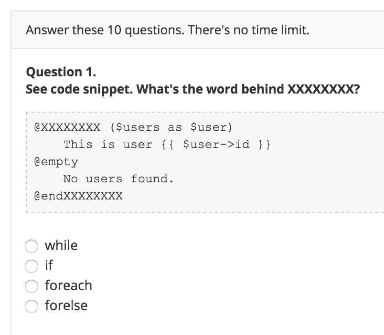This screenshot has height=335, width=384.
Task: Click the "forelse" answer label text
Action: click(66, 305)
